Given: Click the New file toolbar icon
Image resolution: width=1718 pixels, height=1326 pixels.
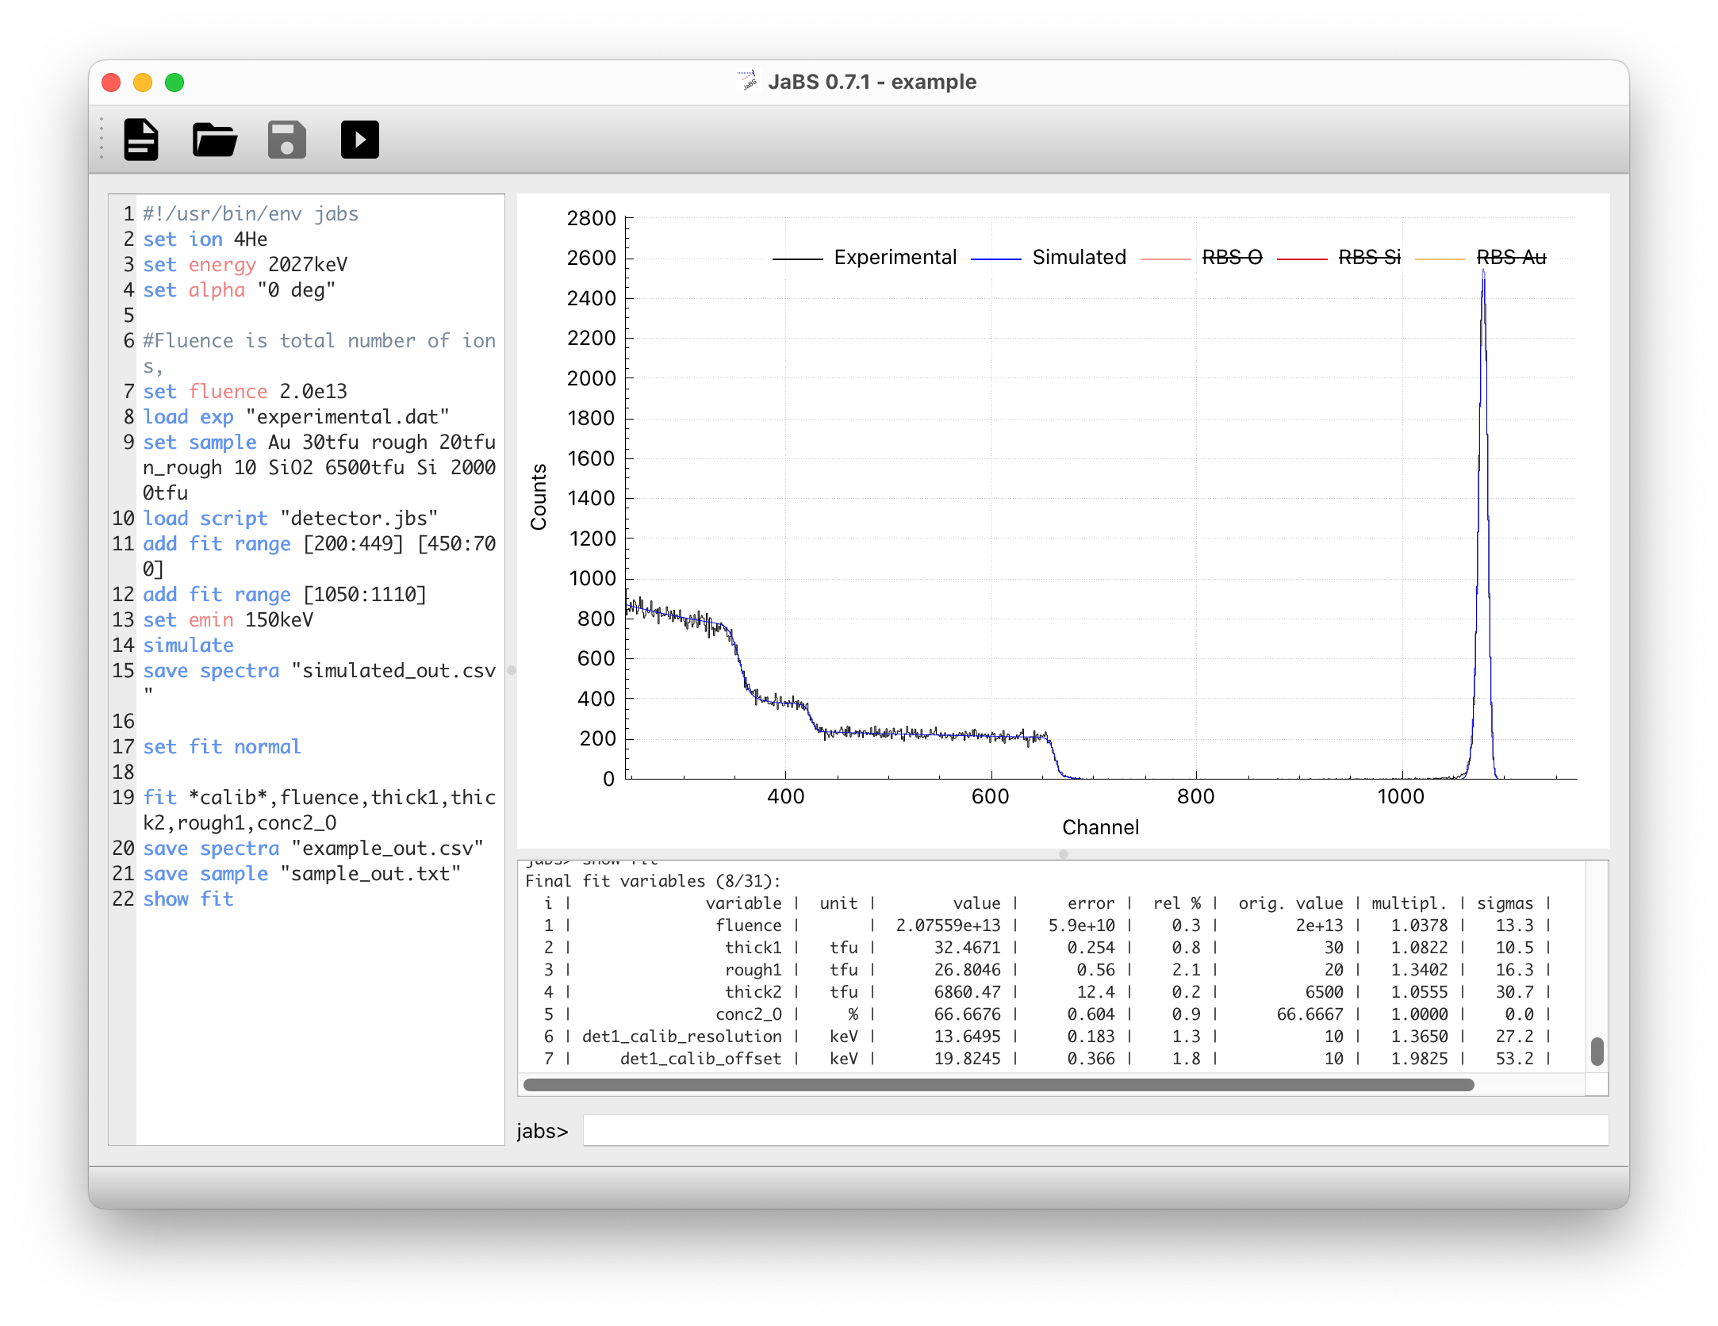Looking at the screenshot, I should point(141,140).
